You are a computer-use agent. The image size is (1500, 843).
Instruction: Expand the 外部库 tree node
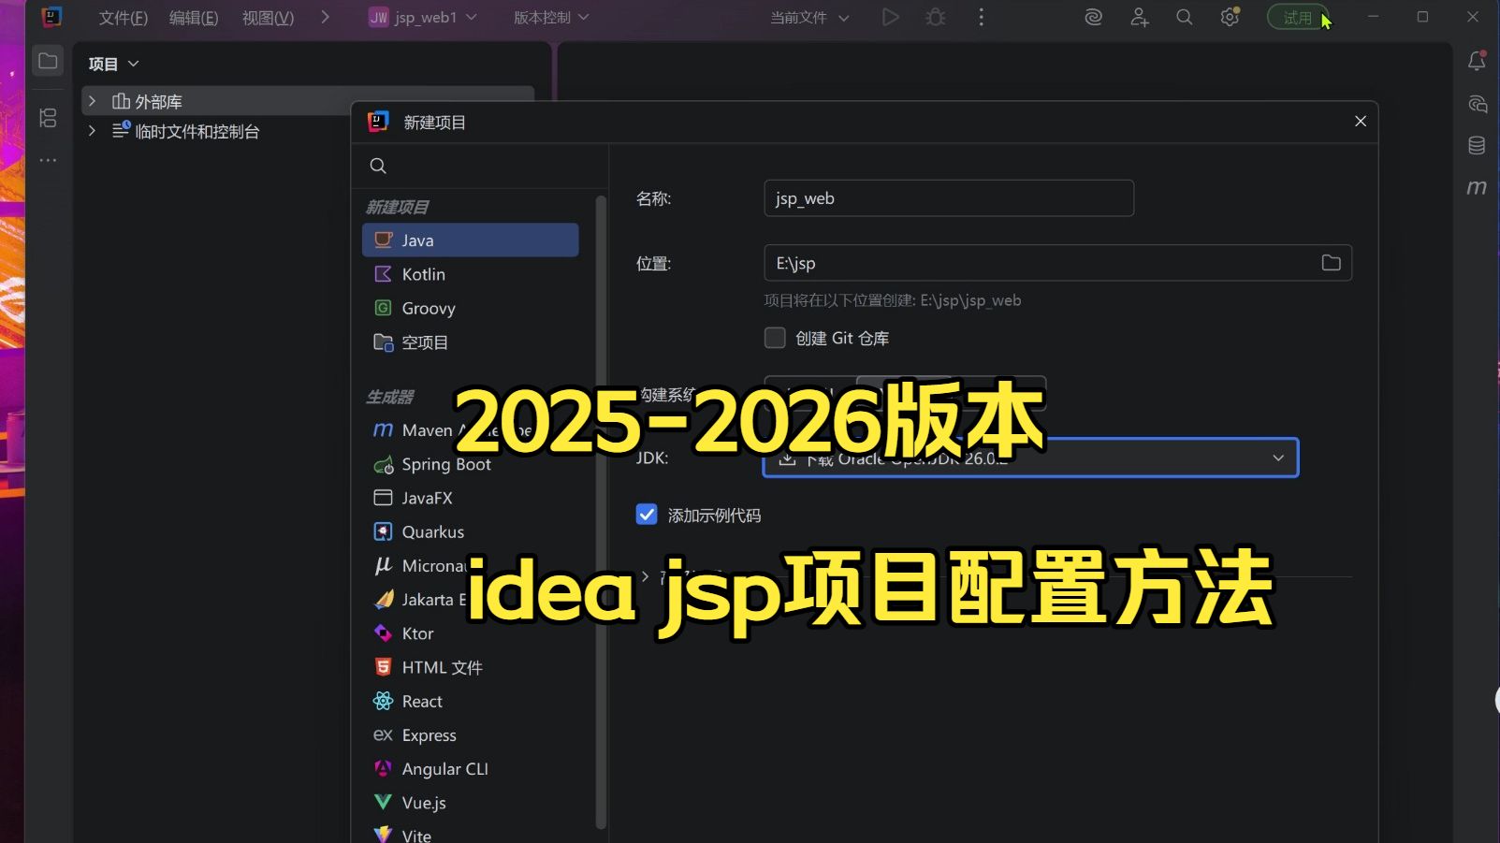point(92,100)
